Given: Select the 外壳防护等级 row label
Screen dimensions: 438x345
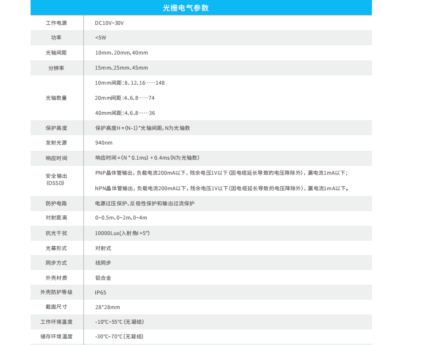Looking at the screenshot, I should pyautogui.click(x=56, y=292).
